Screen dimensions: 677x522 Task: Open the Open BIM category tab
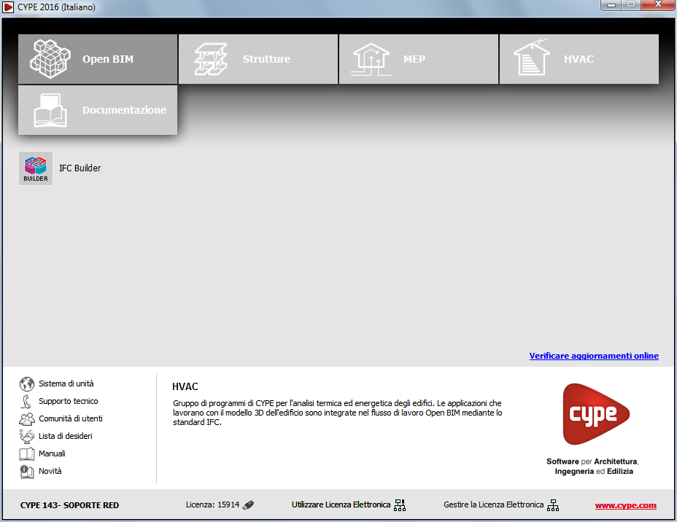(98, 59)
